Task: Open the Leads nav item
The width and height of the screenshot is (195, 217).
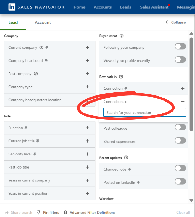Action: [x=126, y=7]
